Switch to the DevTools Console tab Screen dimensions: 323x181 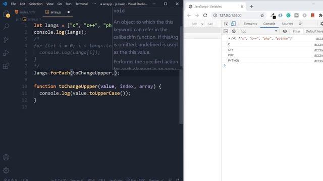269,24
